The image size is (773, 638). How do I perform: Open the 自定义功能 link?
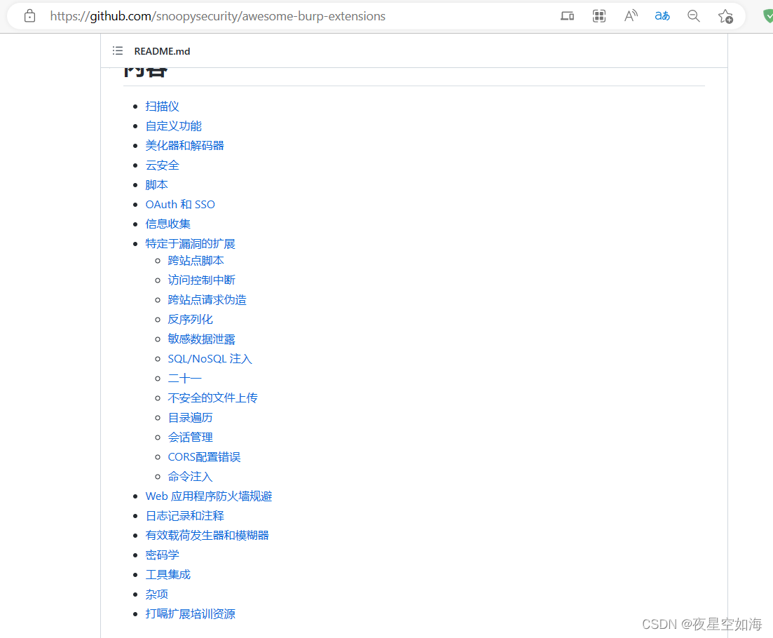coord(174,126)
